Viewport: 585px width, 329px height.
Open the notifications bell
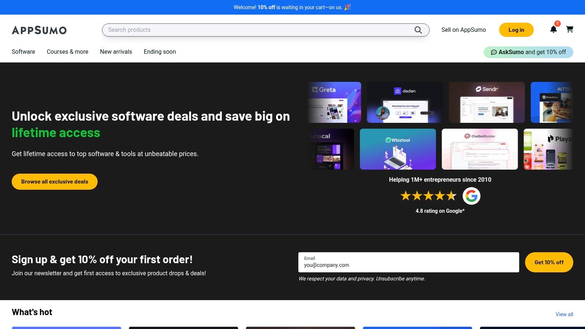click(554, 29)
